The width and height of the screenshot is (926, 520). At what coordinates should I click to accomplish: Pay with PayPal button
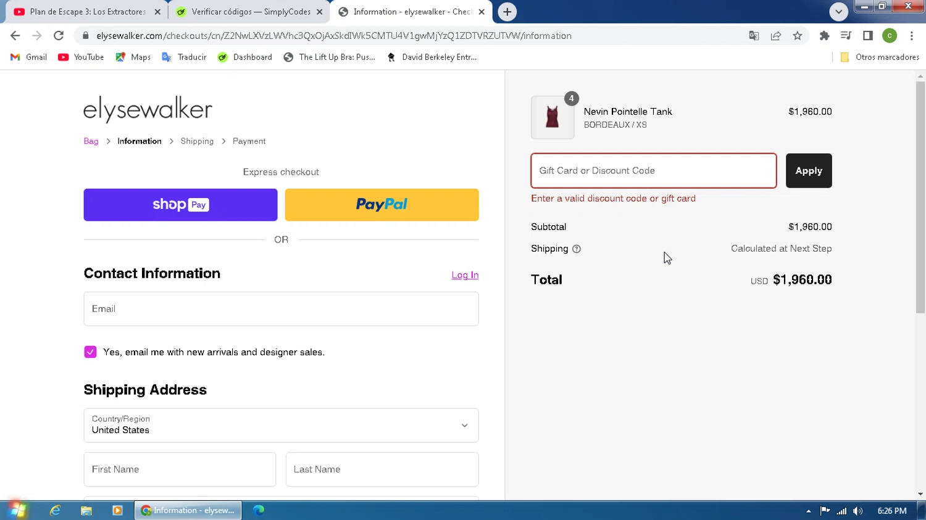point(382,205)
